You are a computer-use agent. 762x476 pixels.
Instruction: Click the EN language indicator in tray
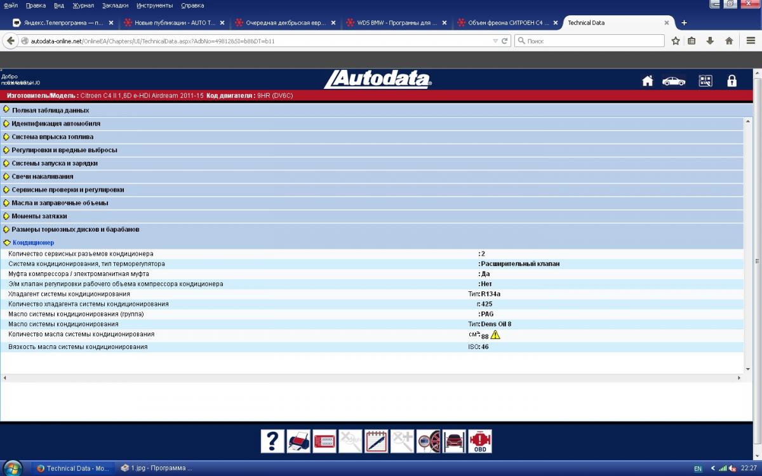click(698, 468)
